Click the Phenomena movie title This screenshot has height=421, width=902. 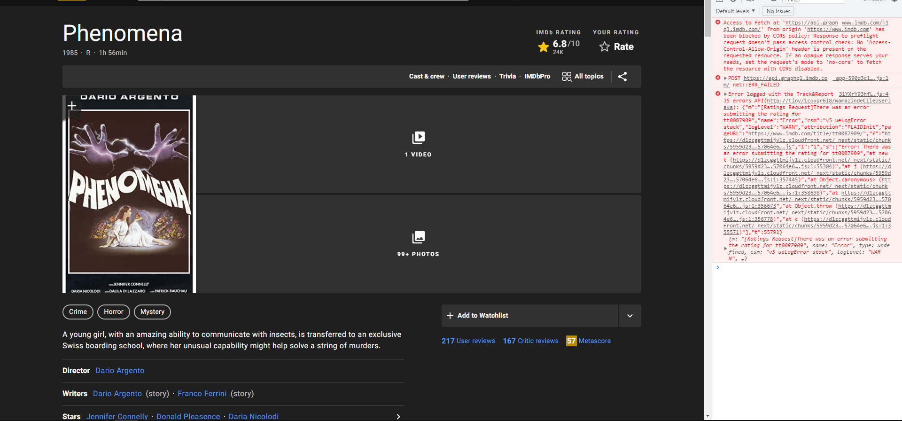123,33
